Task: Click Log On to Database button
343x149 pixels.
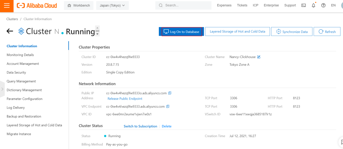Action: (182, 32)
